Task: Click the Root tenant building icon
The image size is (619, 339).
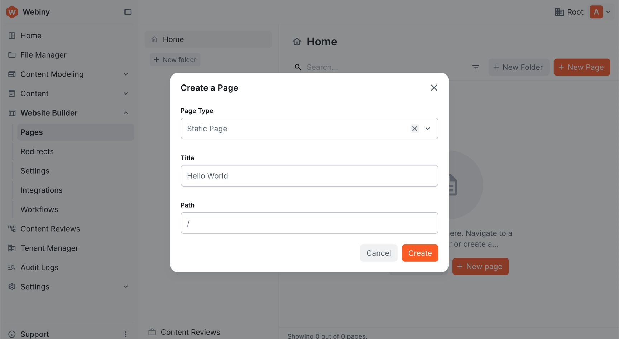Action: click(559, 11)
